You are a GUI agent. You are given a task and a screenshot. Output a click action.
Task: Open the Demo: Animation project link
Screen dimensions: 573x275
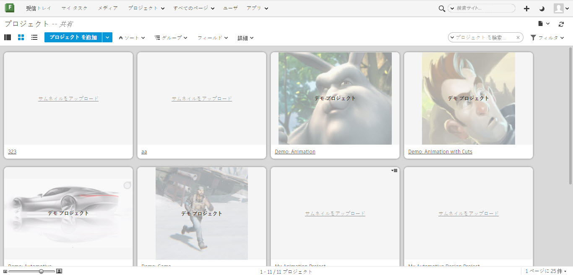tap(295, 151)
